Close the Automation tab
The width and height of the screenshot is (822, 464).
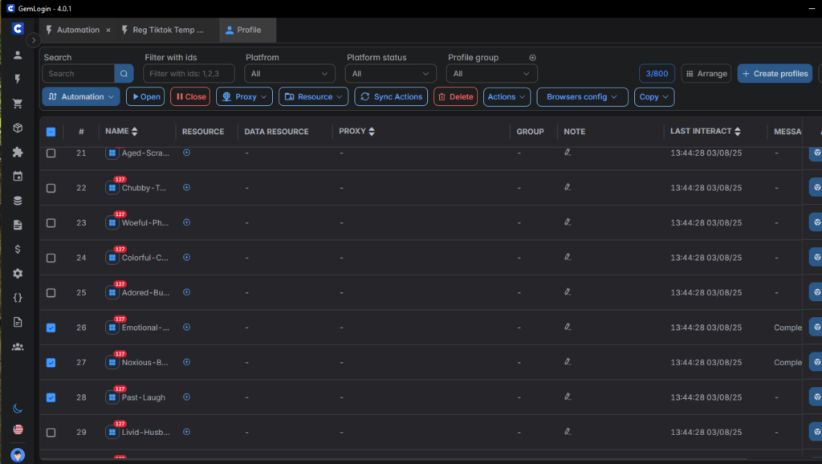(x=108, y=31)
